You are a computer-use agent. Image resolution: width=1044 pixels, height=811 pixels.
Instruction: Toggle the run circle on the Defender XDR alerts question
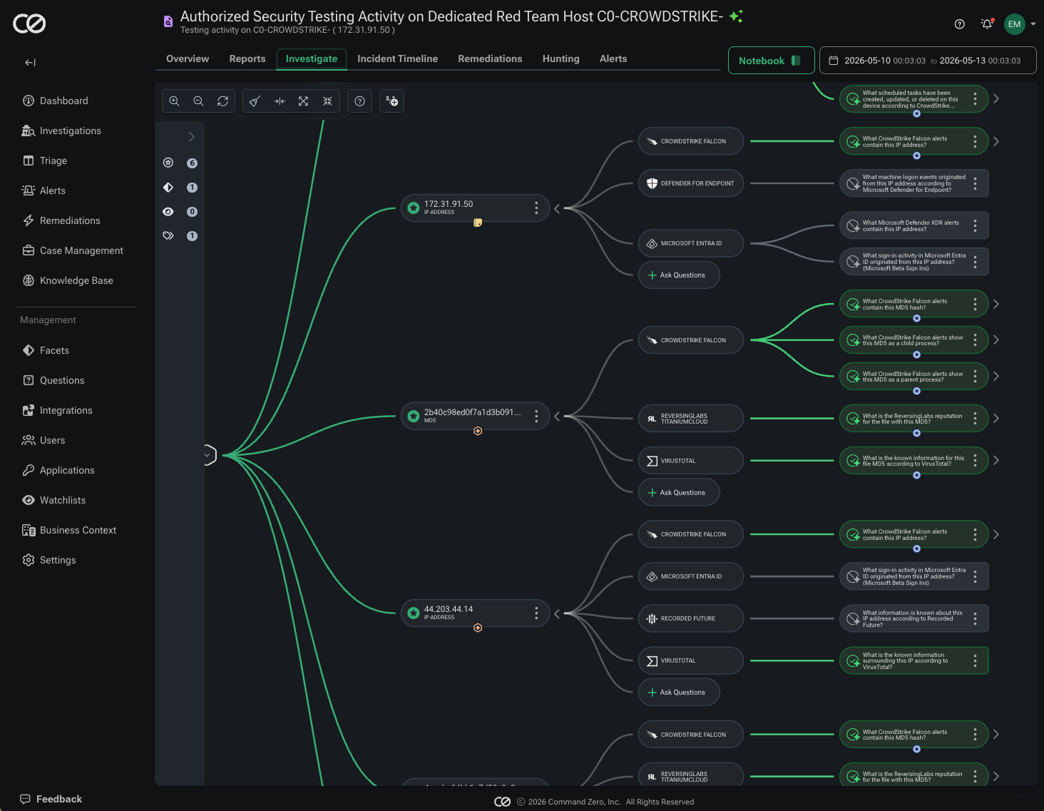(853, 226)
